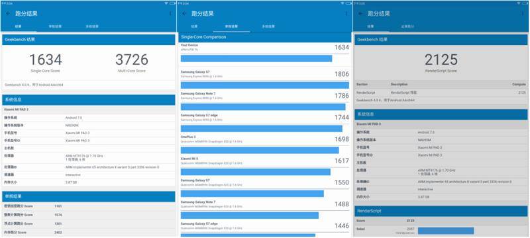Tap the battery status icon on the middle screen
Viewport: 530px width, 238px height.
348,3
